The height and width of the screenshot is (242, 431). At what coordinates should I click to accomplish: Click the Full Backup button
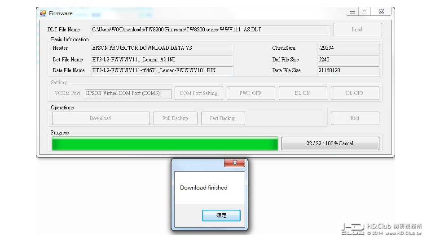[x=176, y=118]
